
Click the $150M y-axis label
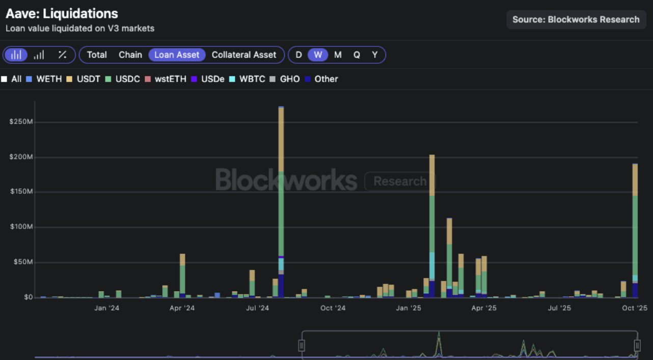[21, 192]
